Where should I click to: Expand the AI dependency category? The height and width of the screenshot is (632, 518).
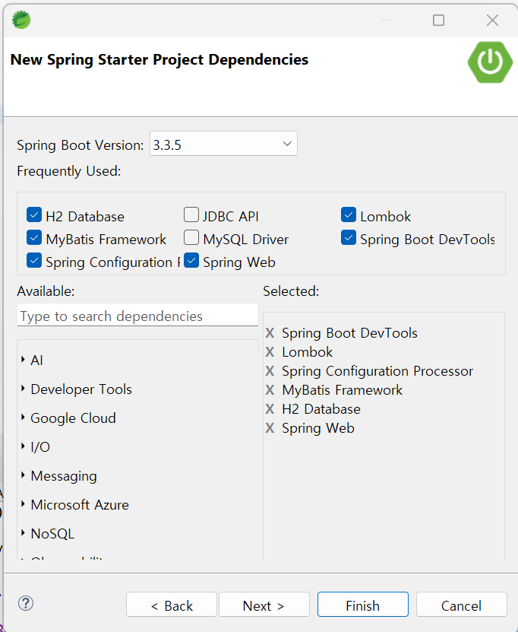pos(24,360)
